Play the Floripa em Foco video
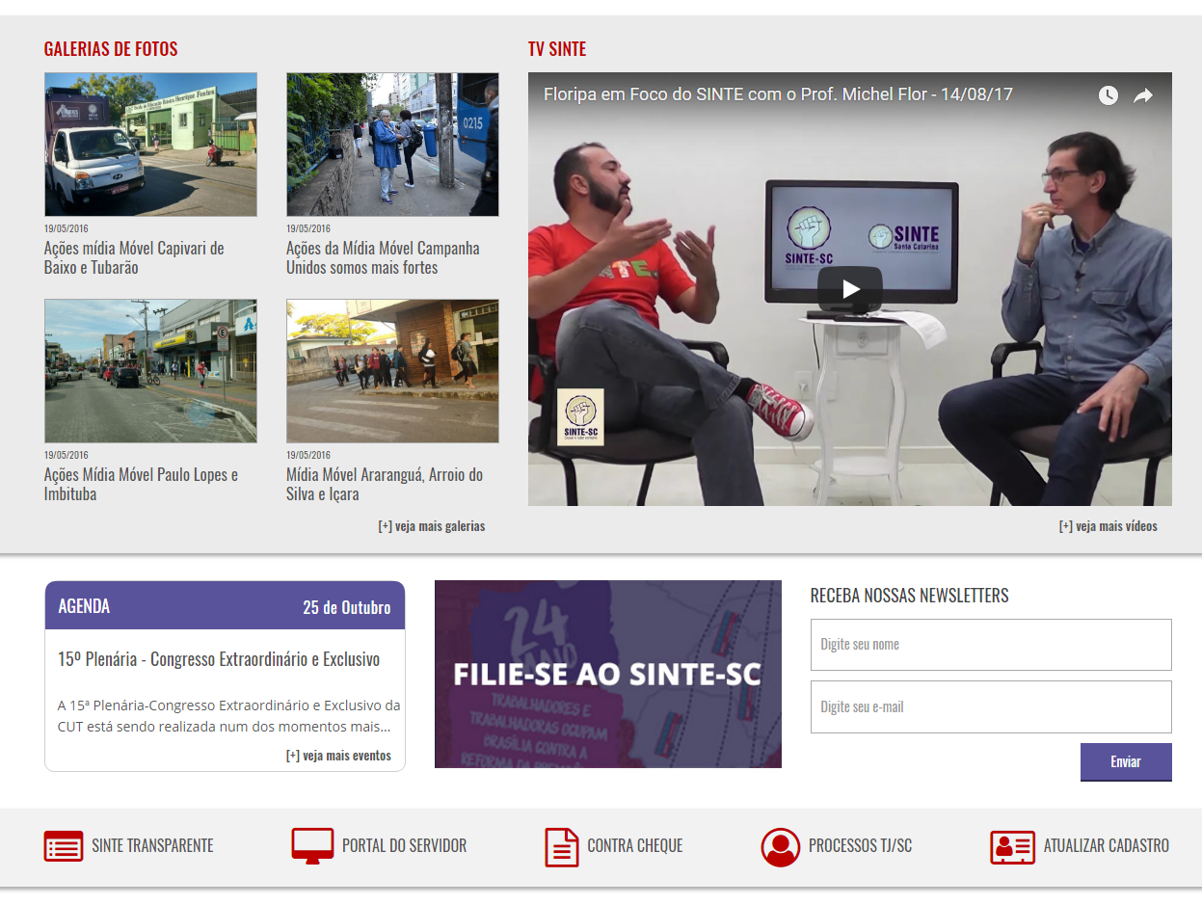 click(849, 288)
